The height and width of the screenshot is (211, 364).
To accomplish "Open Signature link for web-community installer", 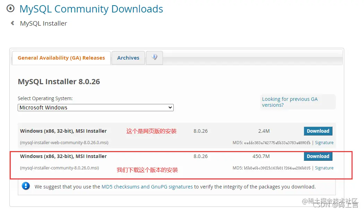I will (324, 142).
